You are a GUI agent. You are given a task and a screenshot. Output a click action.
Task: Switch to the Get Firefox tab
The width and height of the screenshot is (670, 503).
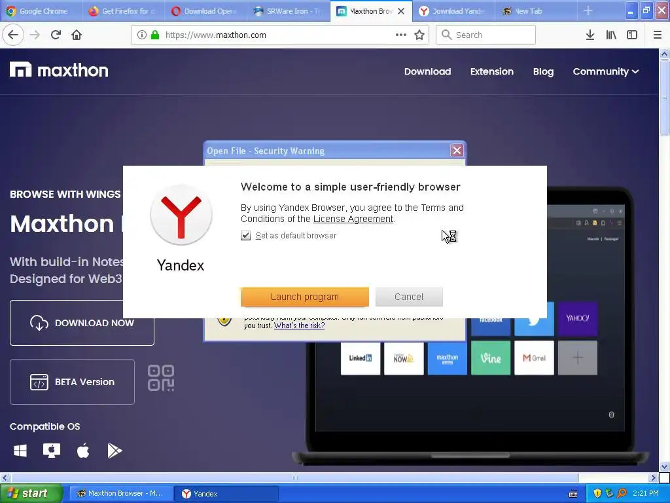click(x=123, y=11)
